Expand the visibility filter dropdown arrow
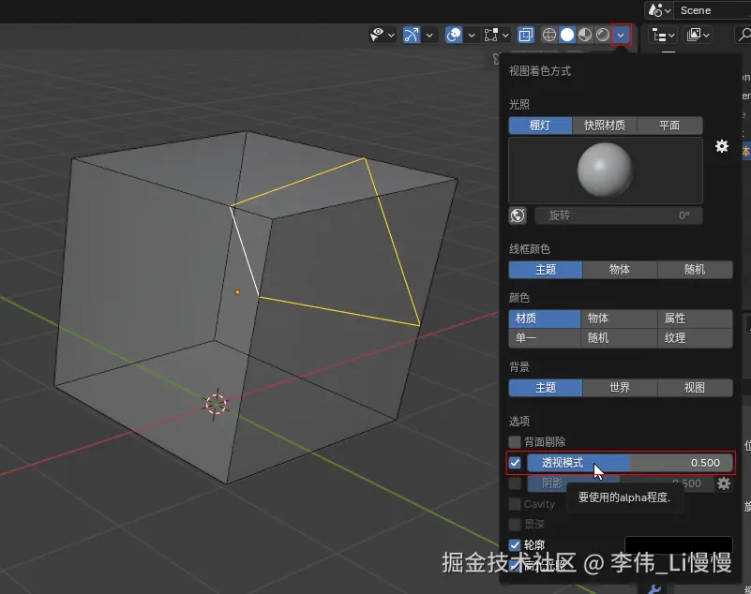The width and height of the screenshot is (751, 594). pos(391,35)
